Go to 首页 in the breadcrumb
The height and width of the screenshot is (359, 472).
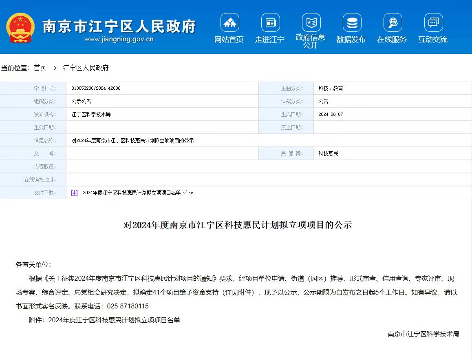[40, 68]
